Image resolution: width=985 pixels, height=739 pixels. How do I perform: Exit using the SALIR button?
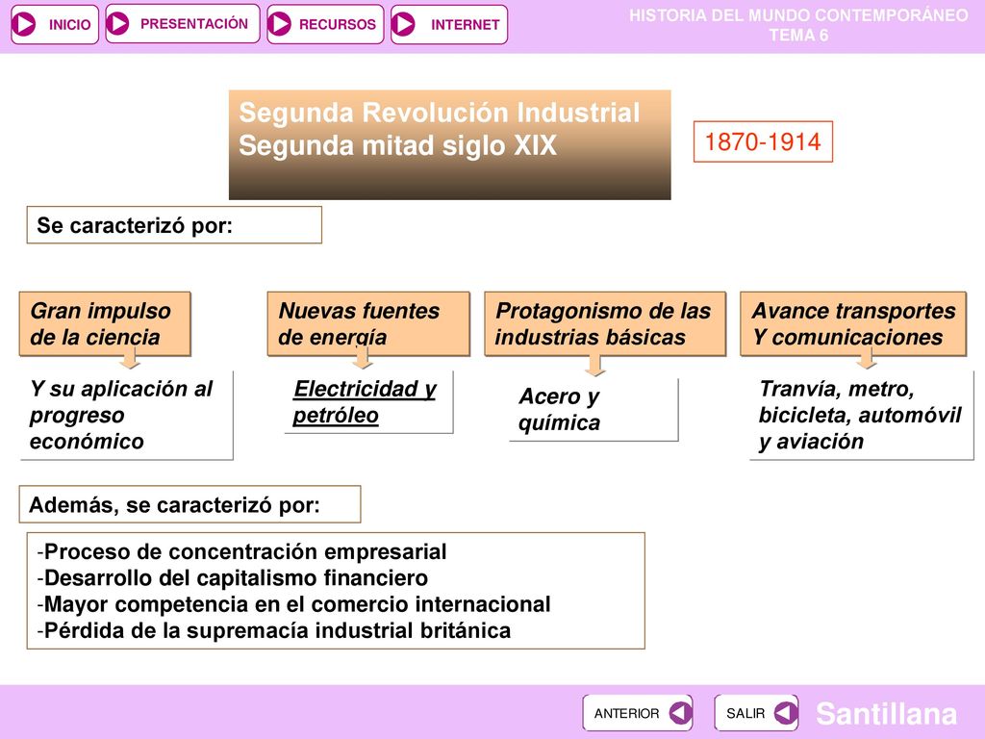coord(756,713)
